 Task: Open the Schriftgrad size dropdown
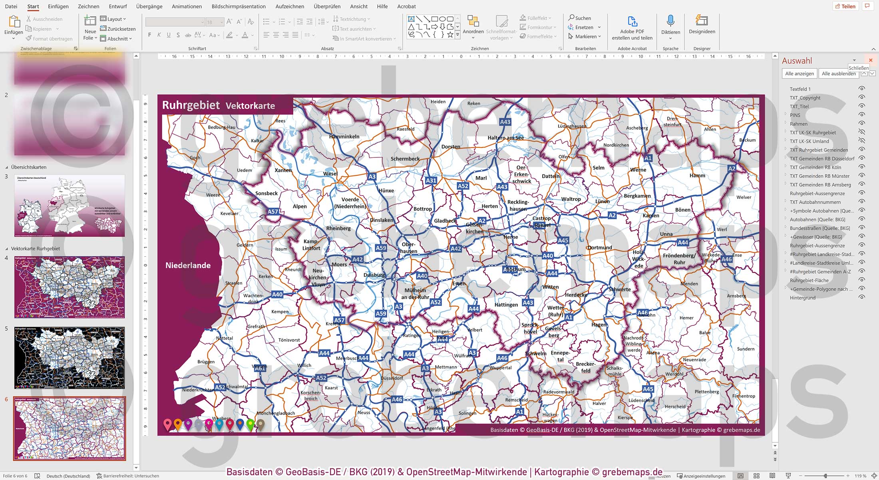tap(222, 22)
